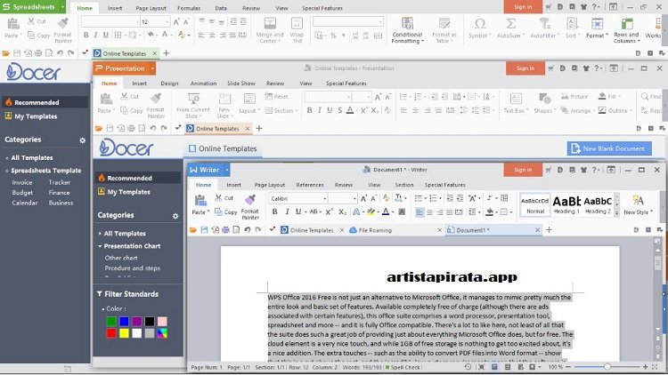
Task: Click Words count in Writer status bar
Action: point(363,367)
